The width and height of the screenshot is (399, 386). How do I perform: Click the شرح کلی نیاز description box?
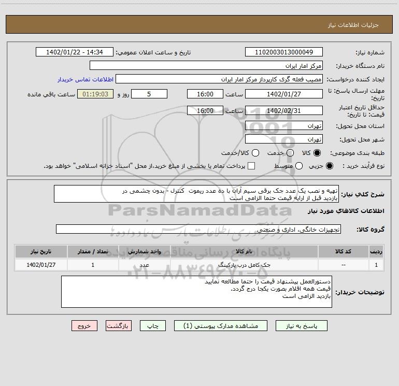[196, 194]
